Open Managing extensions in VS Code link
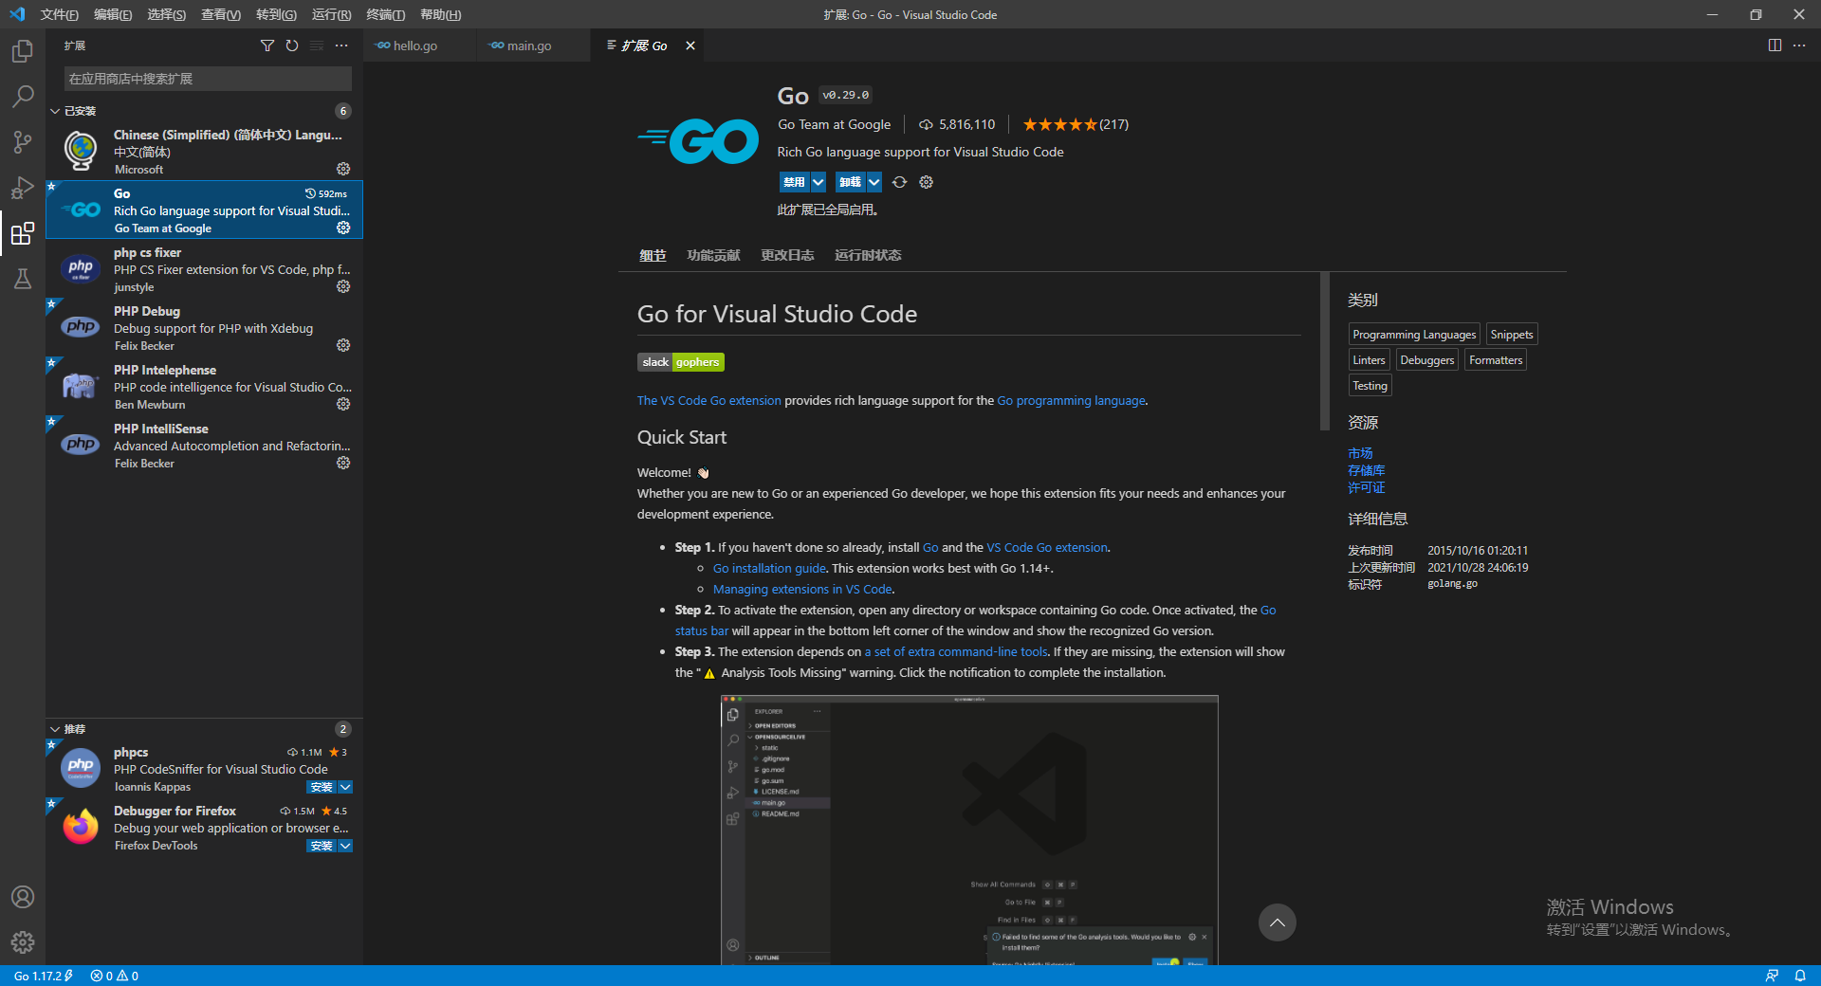This screenshot has height=986, width=1821. tap(802, 589)
